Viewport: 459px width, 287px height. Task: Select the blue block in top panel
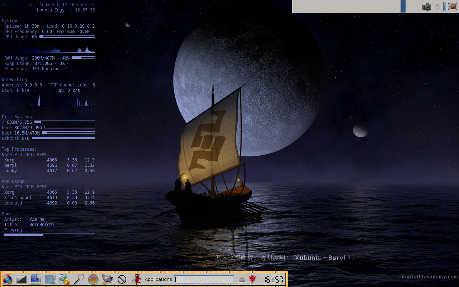[403, 6]
